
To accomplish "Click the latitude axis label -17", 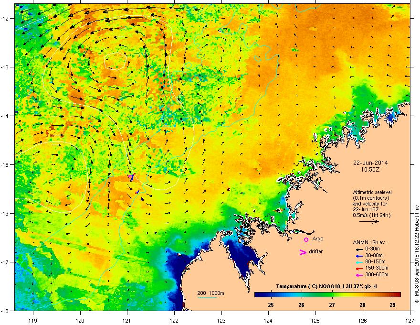I will [5, 262].
